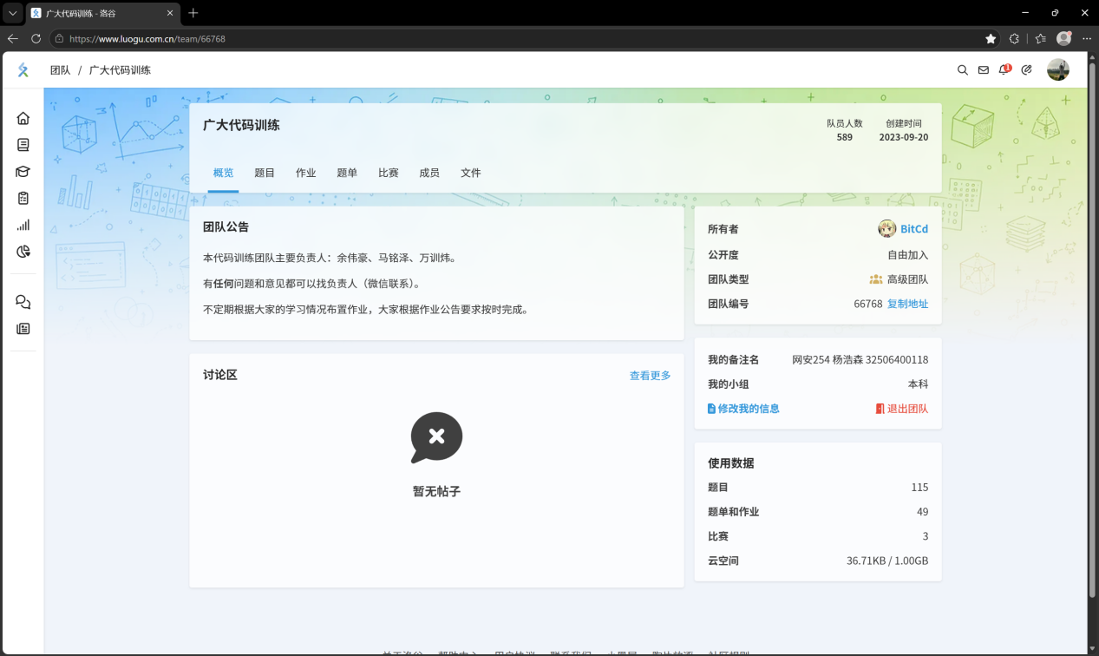The image size is (1099, 656).
Task: Open the browser favorites list icon
Action: coord(1041,38)
